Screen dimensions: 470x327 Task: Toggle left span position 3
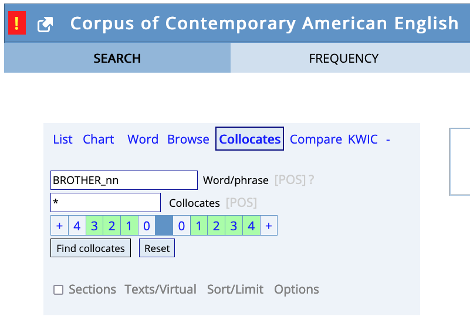pyautogui.click(x=94, y=226)
